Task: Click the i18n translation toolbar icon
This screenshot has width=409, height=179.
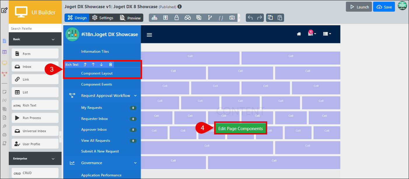Action: pos(199,18)
